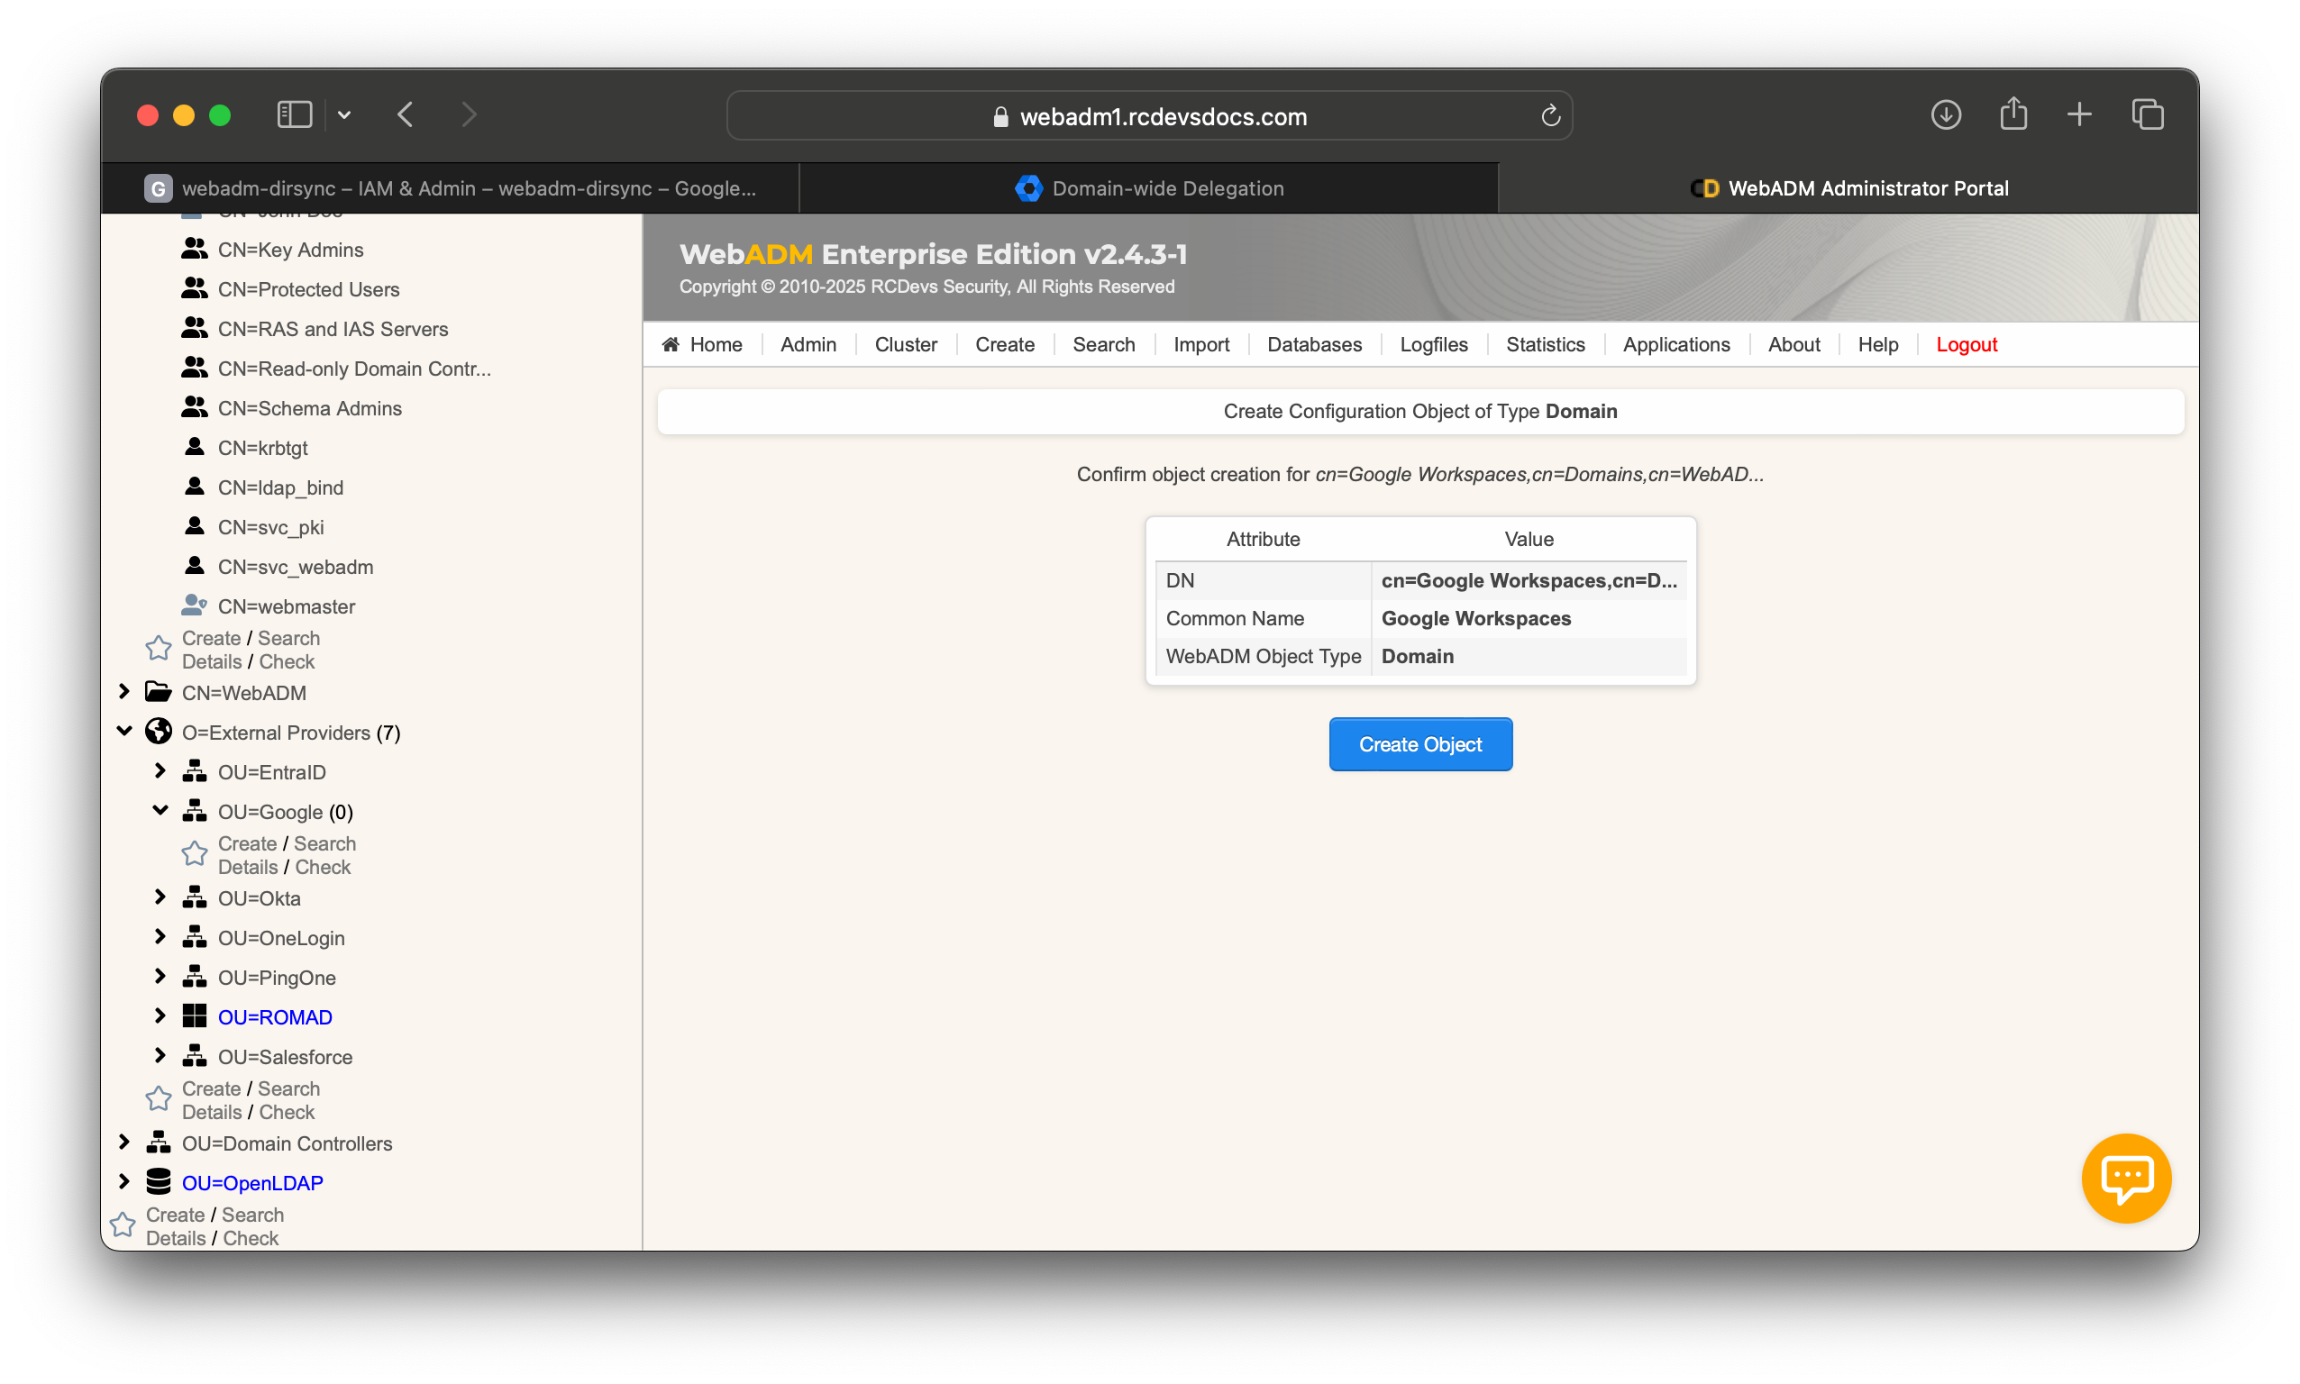2300x1384 pixels.
Task: Click the CN=svc_webadm user icon
Action: tap(194, 566)
